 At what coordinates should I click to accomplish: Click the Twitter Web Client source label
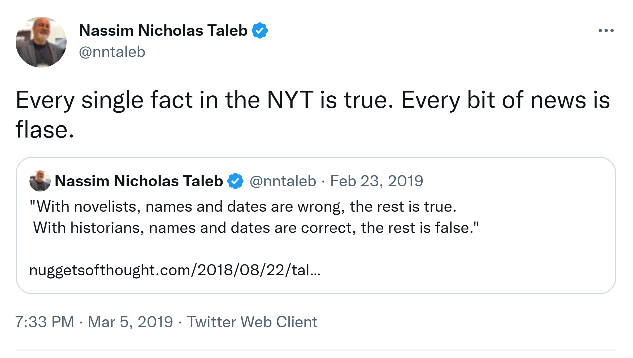click(x=252, y=322)
